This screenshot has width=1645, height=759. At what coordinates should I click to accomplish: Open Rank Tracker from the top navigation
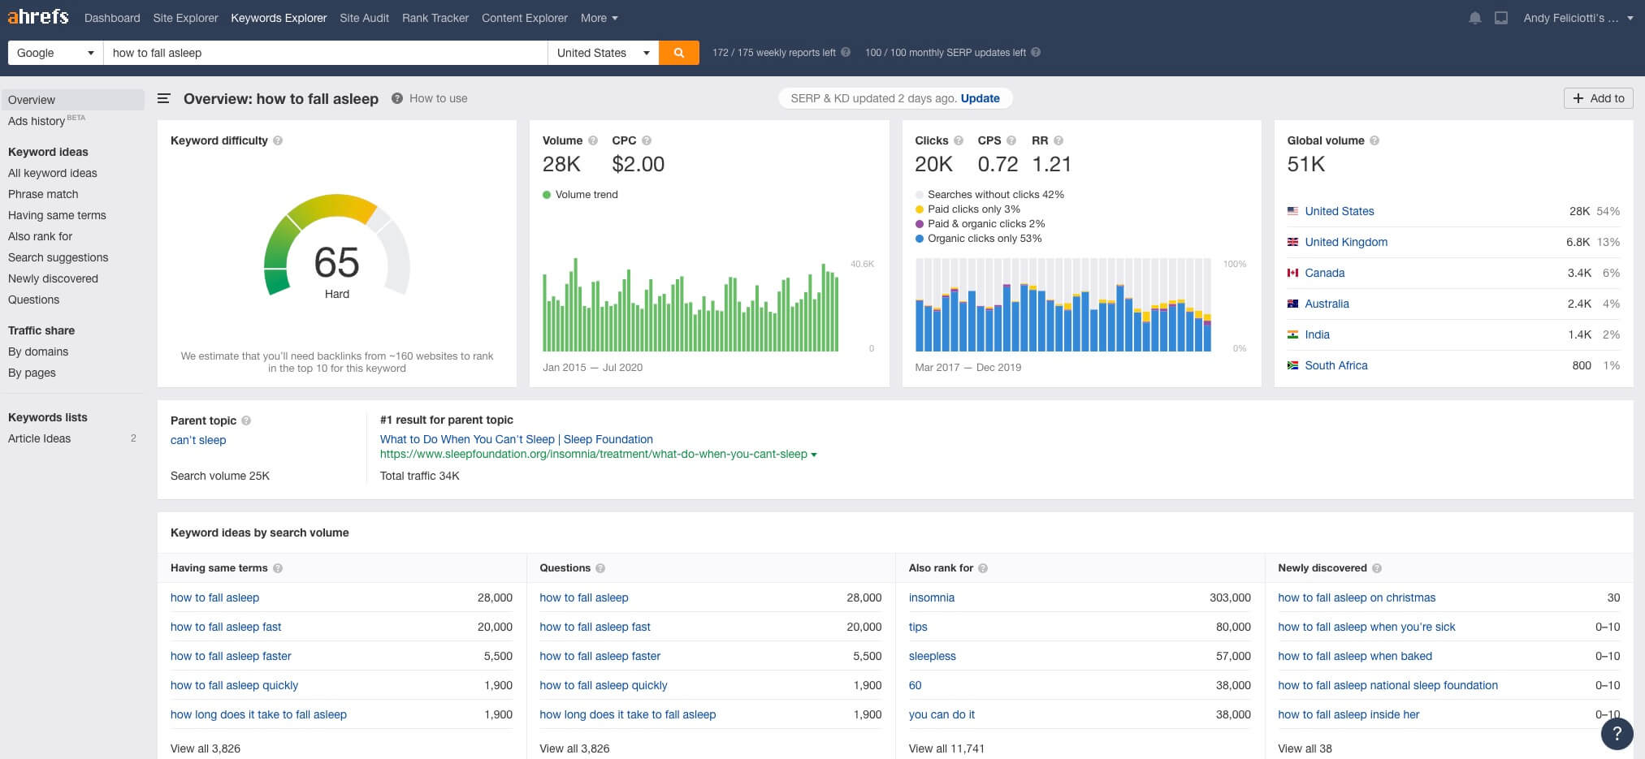coord(435,17)
